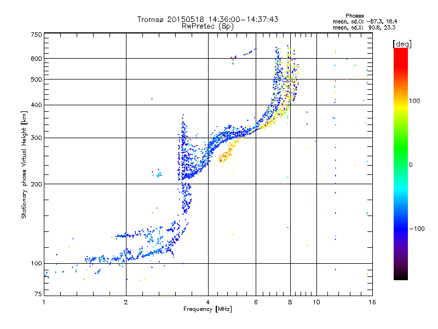
Task: Click the '400' height axis tick label
Action: tap(36, 105)
